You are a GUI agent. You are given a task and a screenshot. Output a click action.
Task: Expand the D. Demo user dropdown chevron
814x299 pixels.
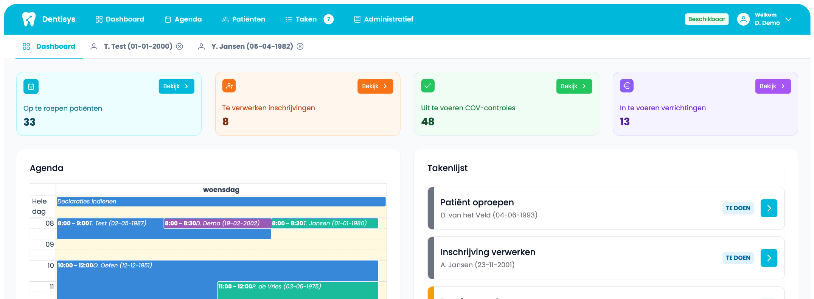788,19
